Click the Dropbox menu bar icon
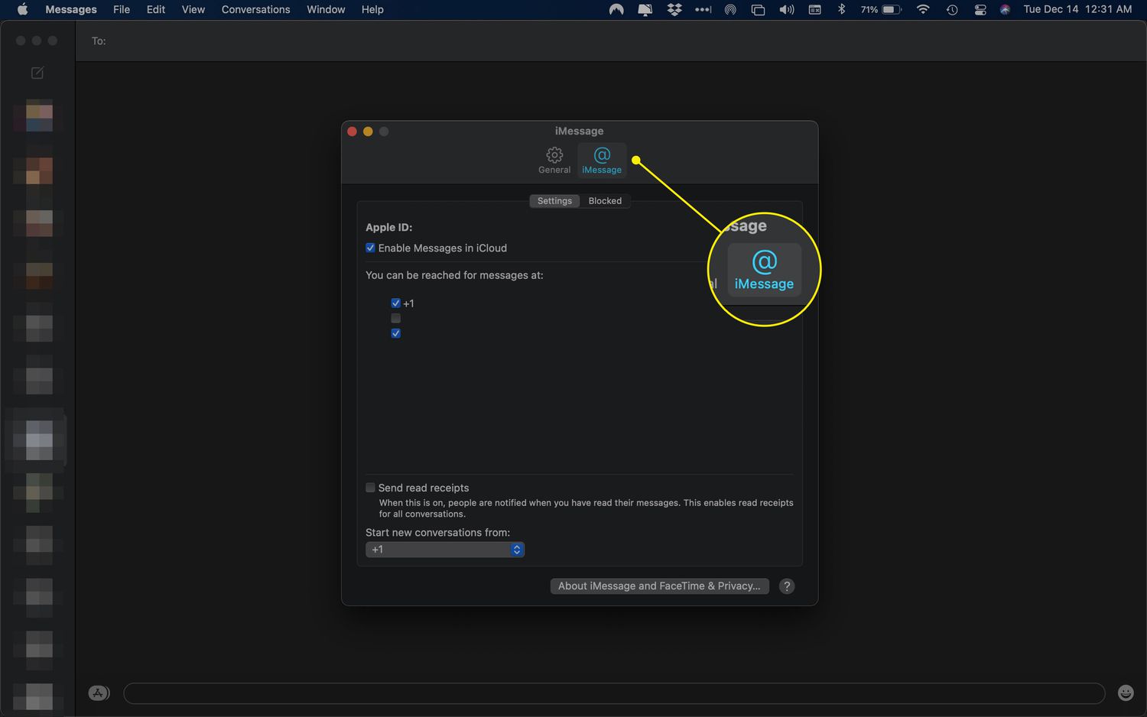1147x717 pixels. [674, 10]
